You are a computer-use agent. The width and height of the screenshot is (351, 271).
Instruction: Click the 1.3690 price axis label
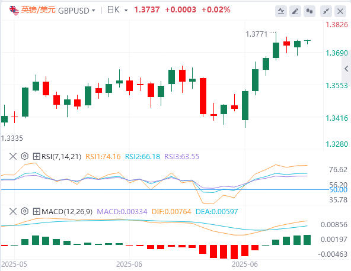337,53
